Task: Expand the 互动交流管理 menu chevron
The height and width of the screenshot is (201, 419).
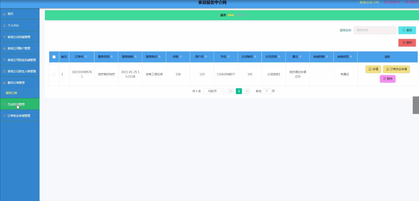Action: click(34, 104)
